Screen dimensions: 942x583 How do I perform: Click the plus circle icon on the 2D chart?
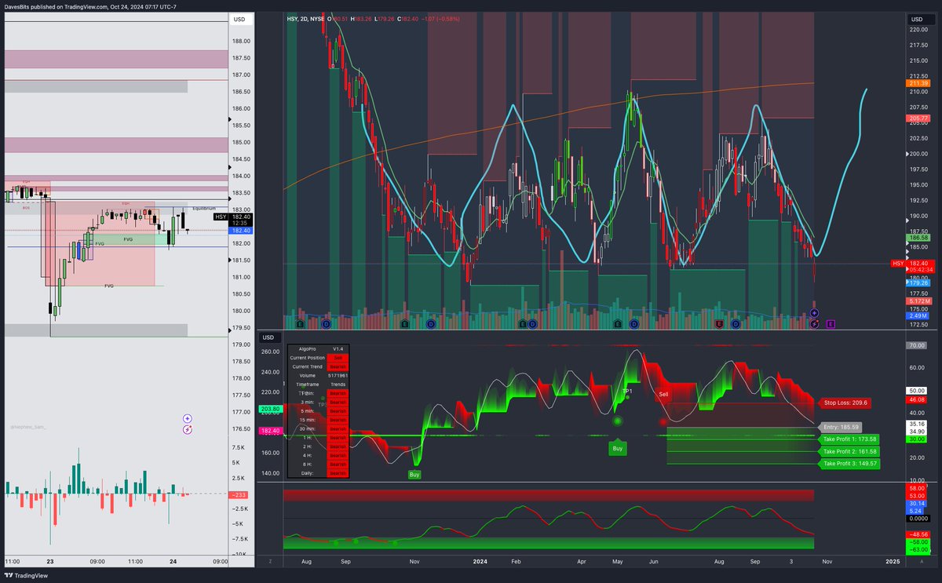[x=815, y=314]
